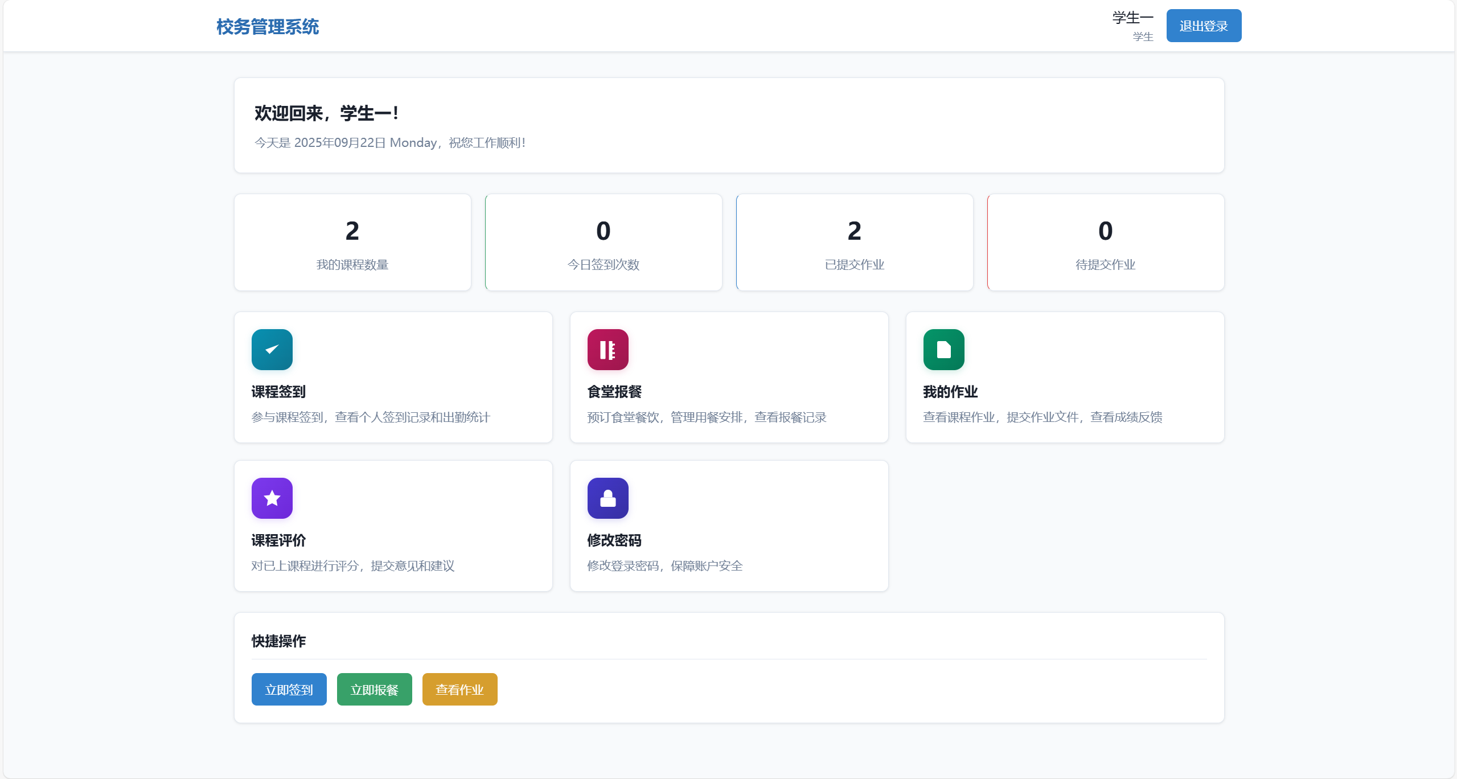Click the 校务管理系统 system title
Image resolution: width=1457 pixels, height=779 pixels.
[268, 26]
